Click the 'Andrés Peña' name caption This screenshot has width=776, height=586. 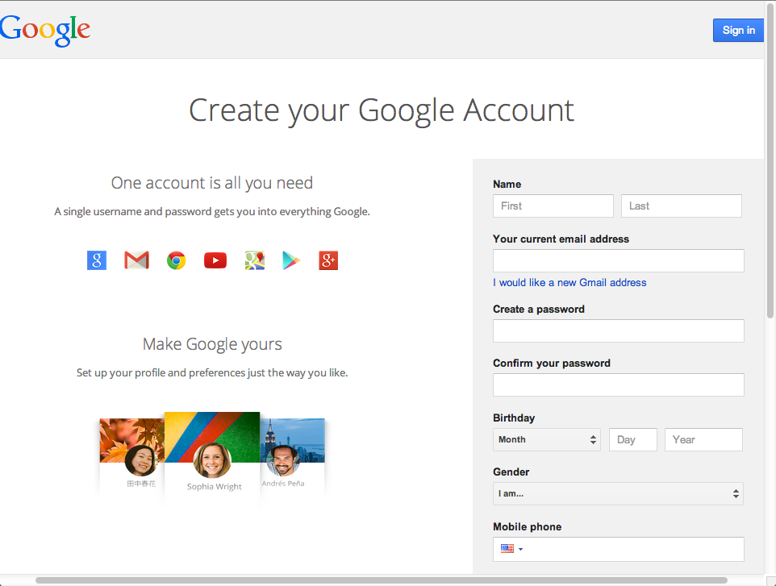pos(283,484)
